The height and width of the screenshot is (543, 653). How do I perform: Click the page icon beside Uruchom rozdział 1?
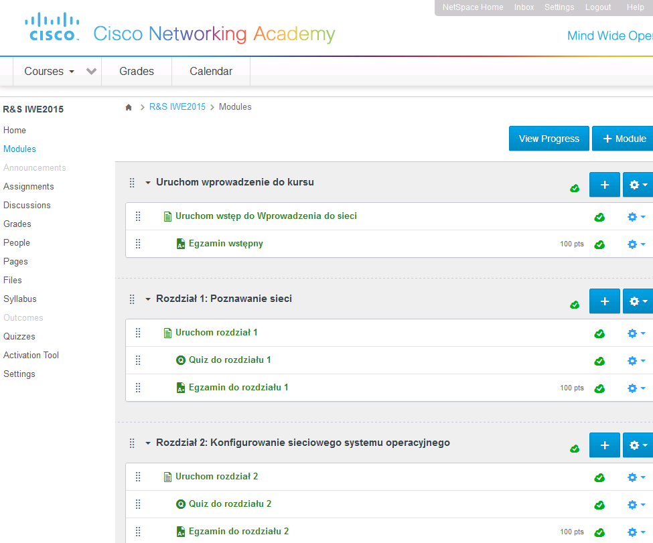(x=167, y=333)
